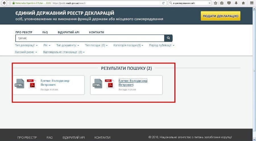Viewport: 256px width, 141px height.
Task: Expand the "Тип декларації" filter dropdown
Action: coord(26,45)
